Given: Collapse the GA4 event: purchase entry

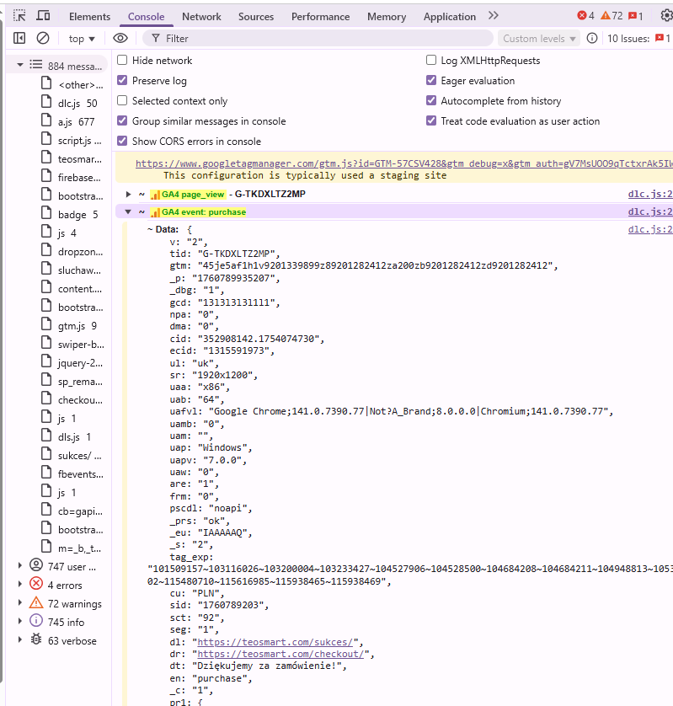Looking at the screenshot, I should (x=128, y=211).
